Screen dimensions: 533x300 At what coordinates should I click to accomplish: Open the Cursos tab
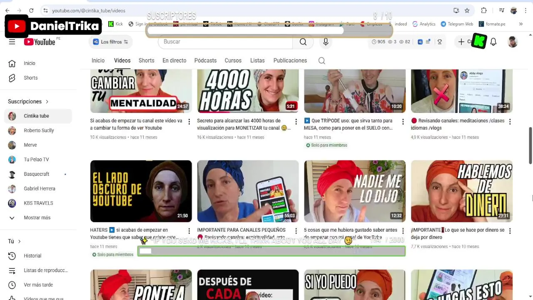click(x=233, y=60)
